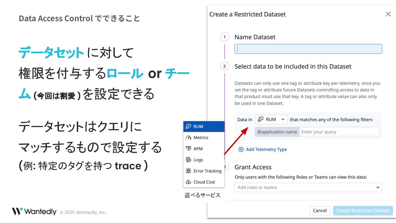Click the plus icon beside Add Telemetry Type

click(x=241, y=149)
